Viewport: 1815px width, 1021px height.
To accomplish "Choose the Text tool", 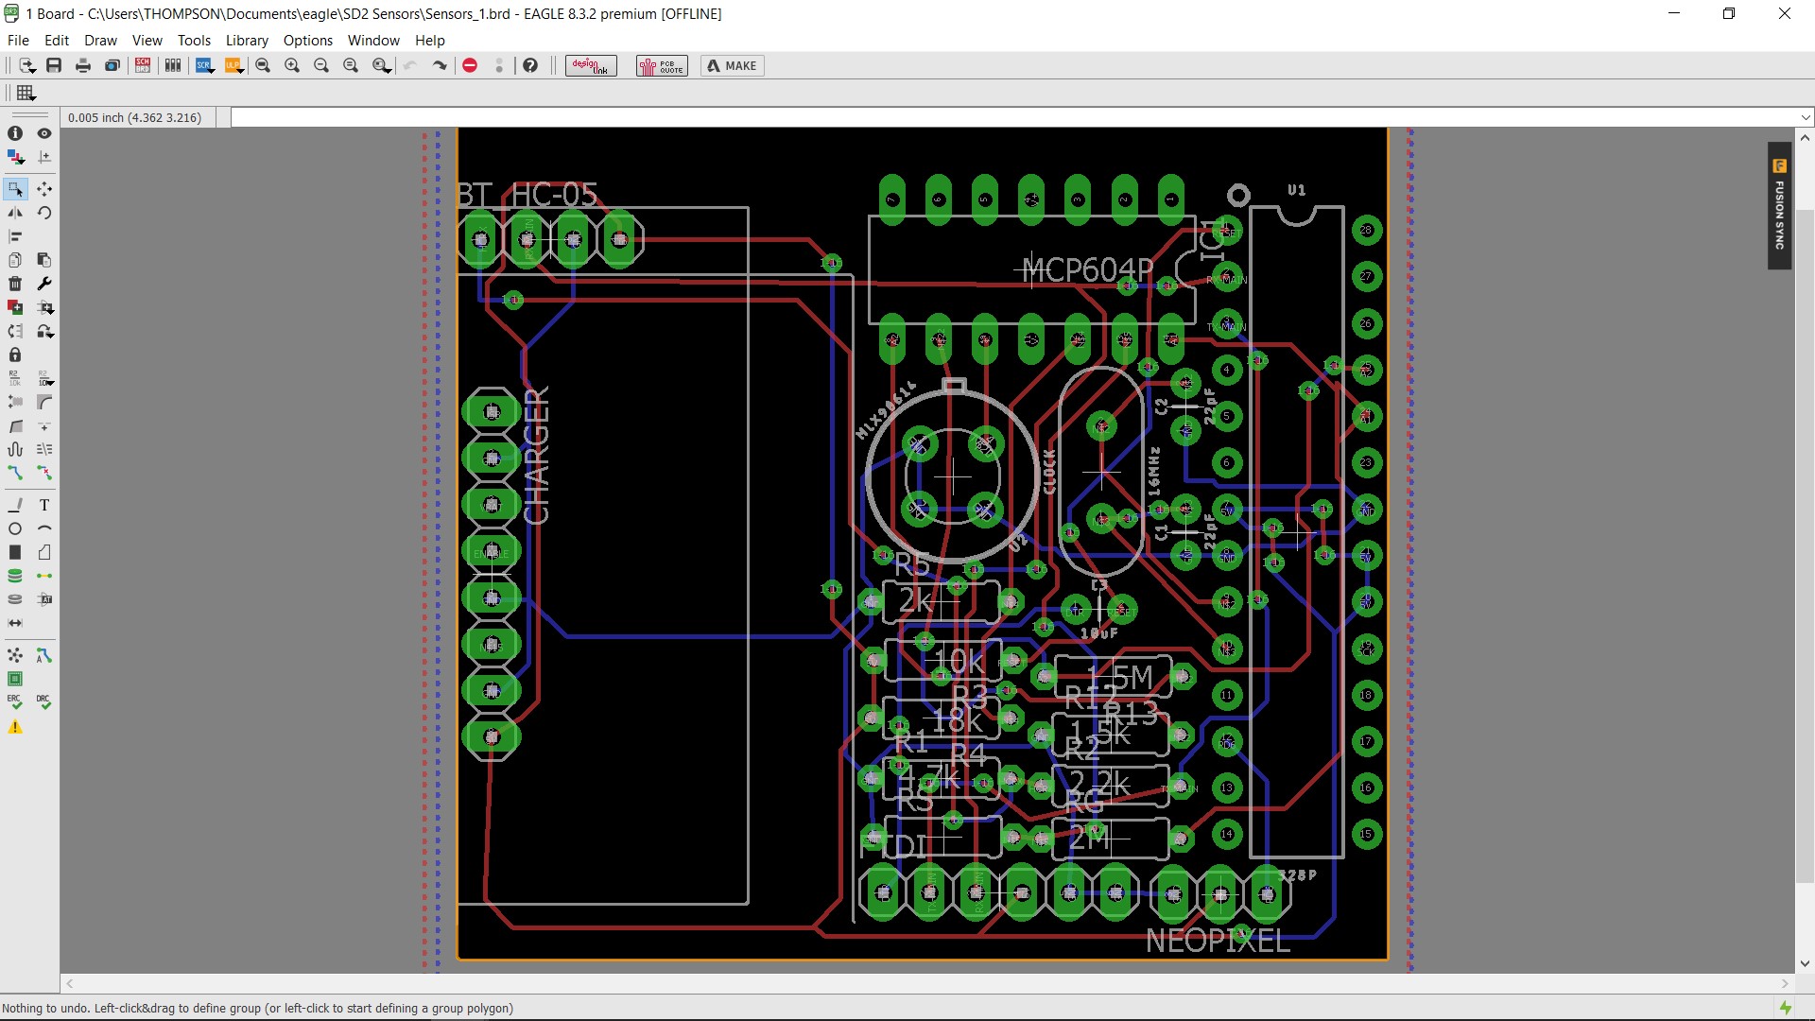I will [x=44, y=505].
